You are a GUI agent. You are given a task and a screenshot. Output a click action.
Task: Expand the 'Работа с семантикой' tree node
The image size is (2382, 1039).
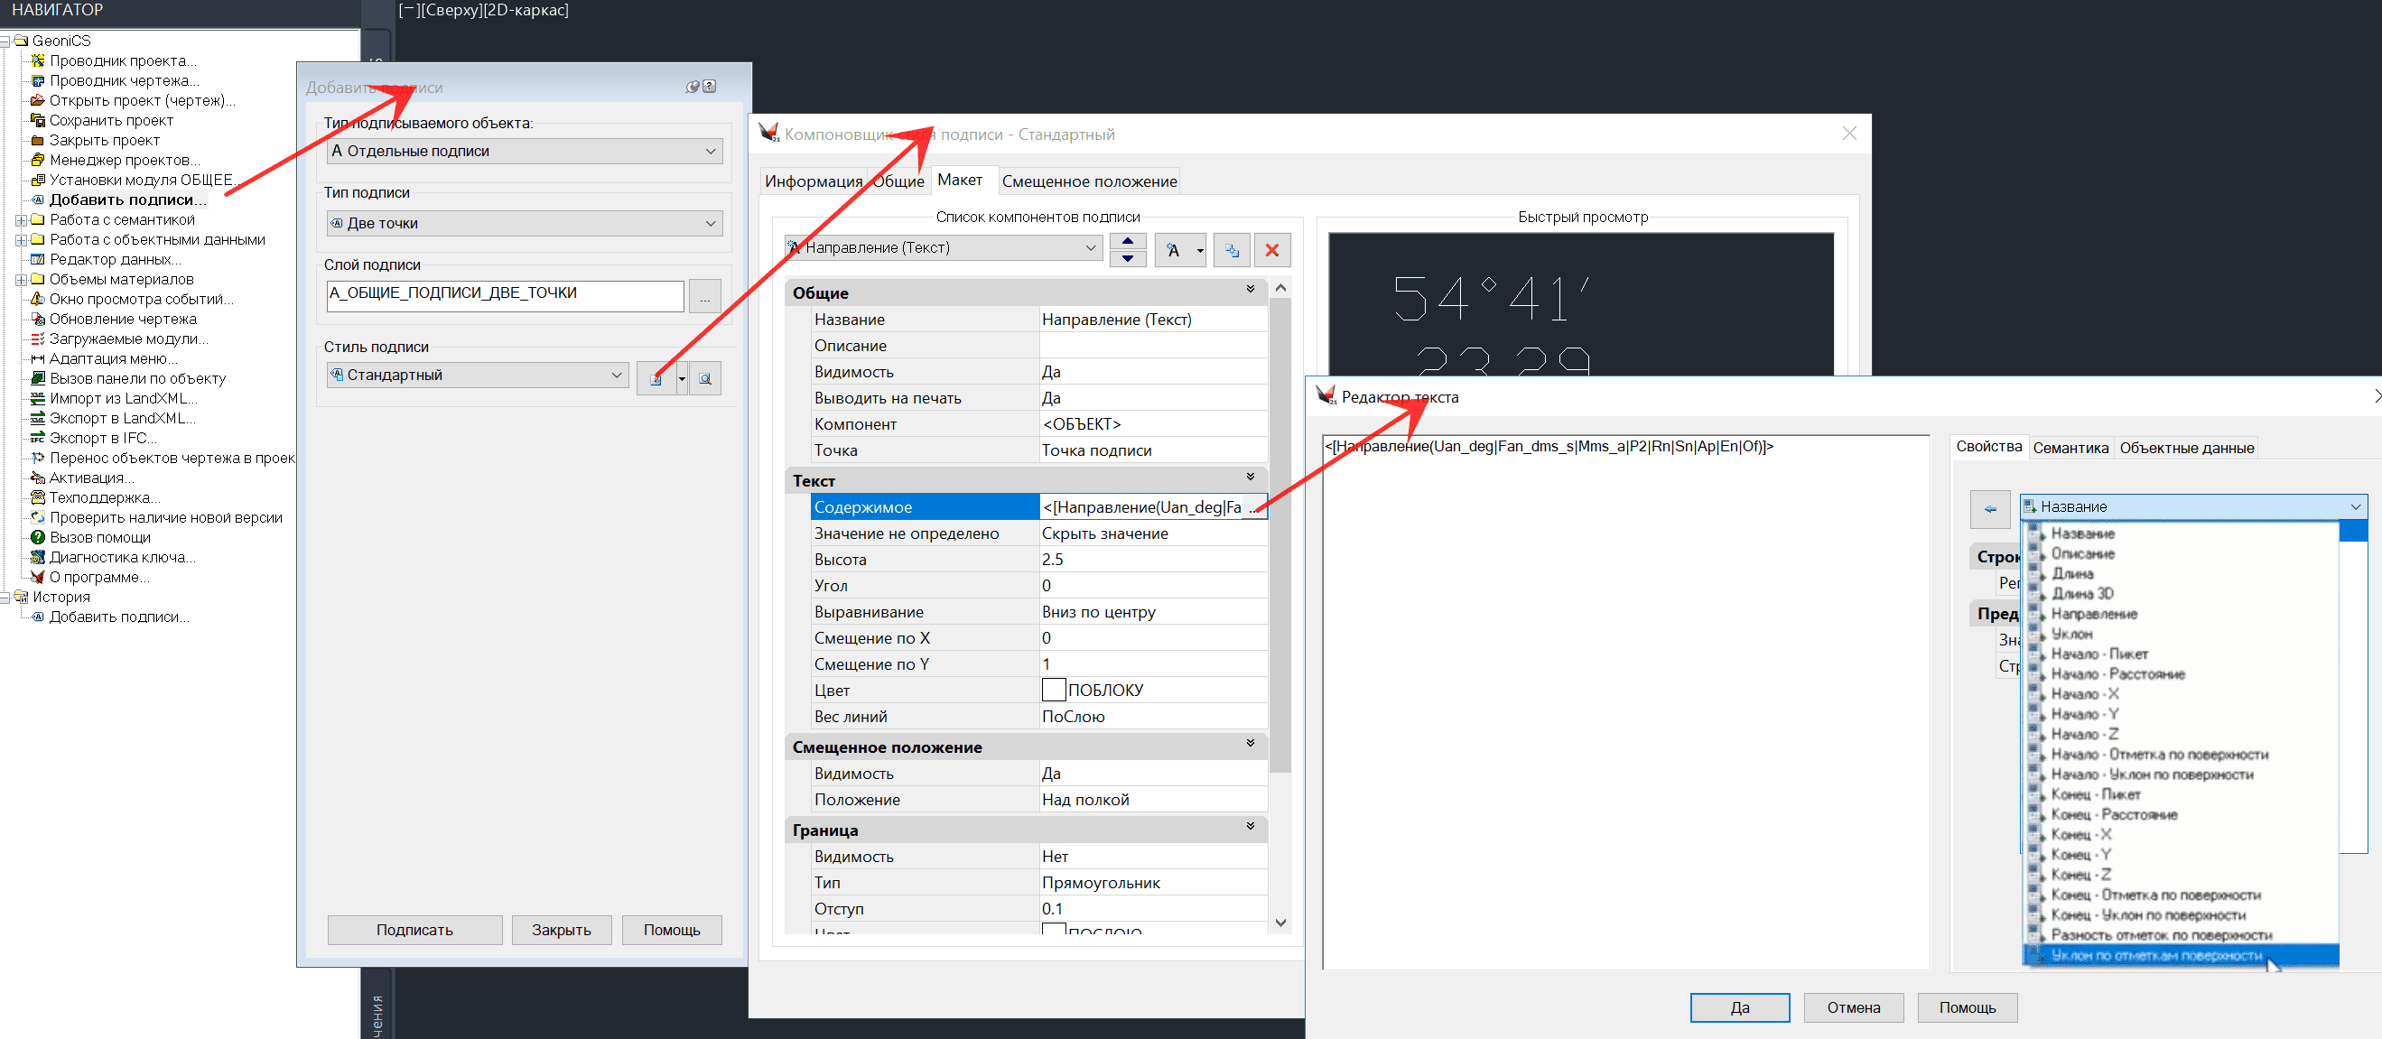pos(21,220)
